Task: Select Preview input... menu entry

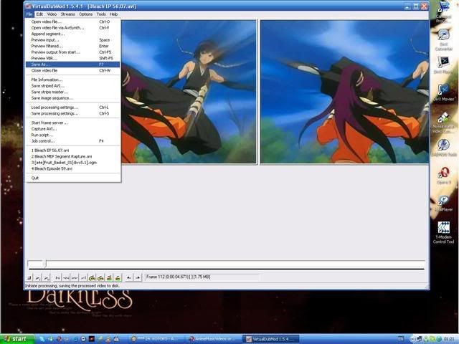Action: [73, 40]
